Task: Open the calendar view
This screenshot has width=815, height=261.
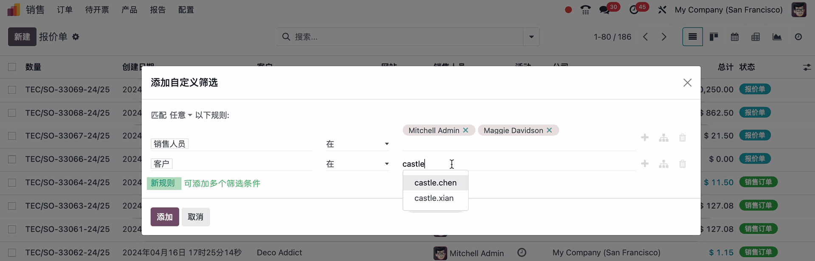Action: [x=735, y=37]
